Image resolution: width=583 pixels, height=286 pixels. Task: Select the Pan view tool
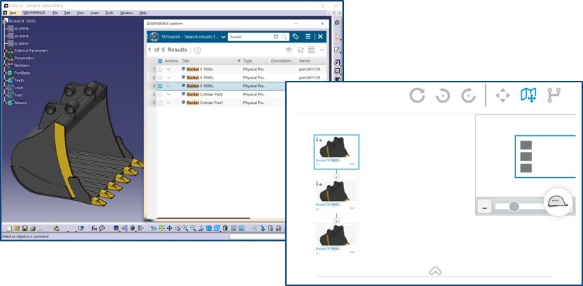click(x=170, y=229)
